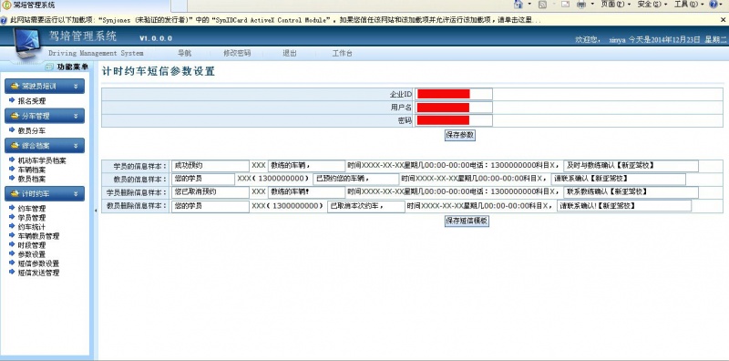Open the Help question-mark icon

coord(714,5)
